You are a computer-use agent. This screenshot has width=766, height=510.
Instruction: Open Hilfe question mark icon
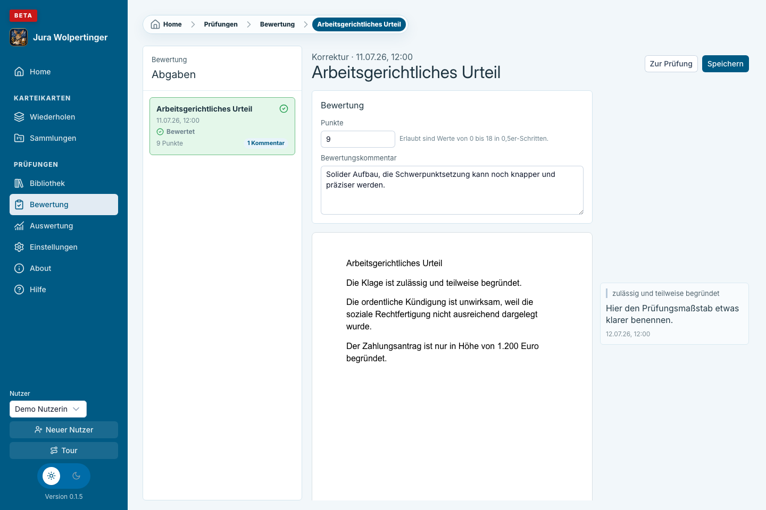(x=19, y=290)
